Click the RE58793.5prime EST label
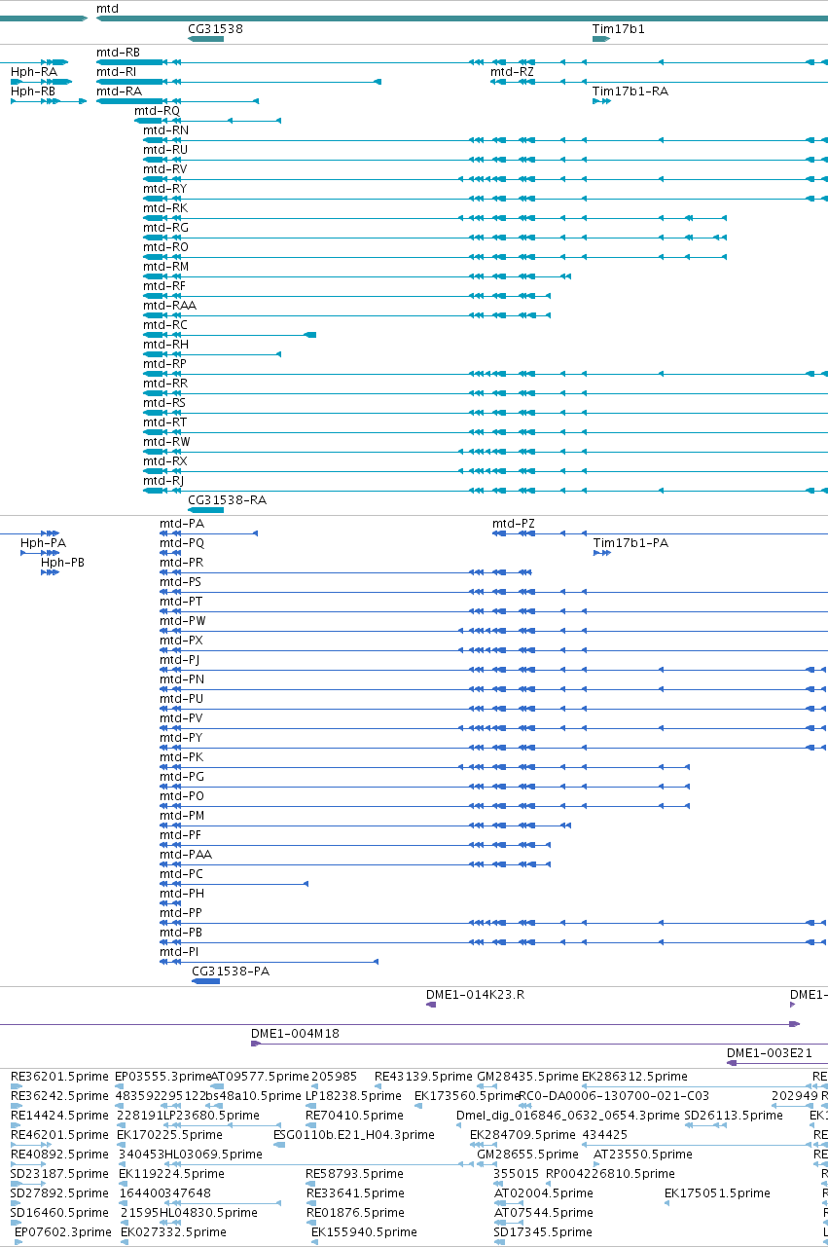Screen dimensions: 828x1247 click(354, 1173)
